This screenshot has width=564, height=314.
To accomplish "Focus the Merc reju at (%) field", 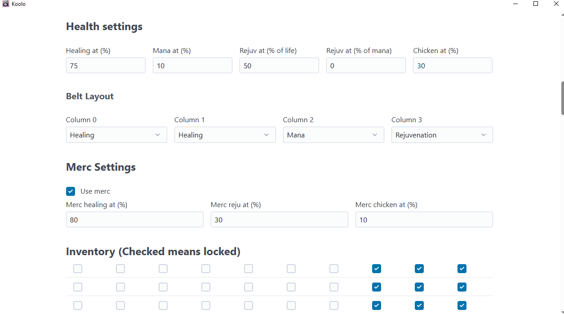I will point(279,220).
